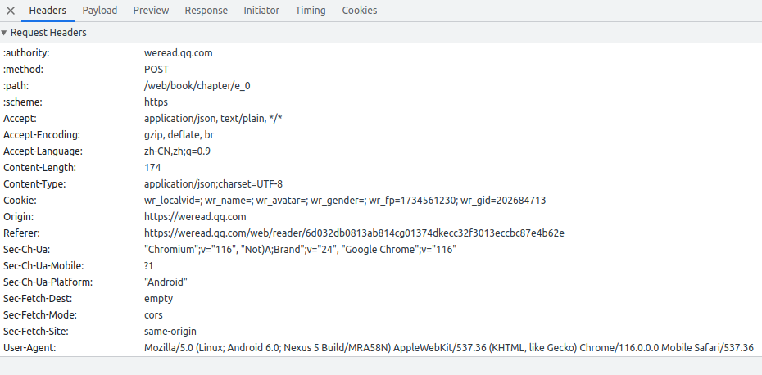Click the weread.qq.com authority value
The image size is (762, 375).
179,53
